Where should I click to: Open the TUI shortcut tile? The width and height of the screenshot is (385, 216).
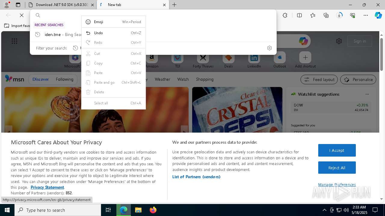[177, 60]
